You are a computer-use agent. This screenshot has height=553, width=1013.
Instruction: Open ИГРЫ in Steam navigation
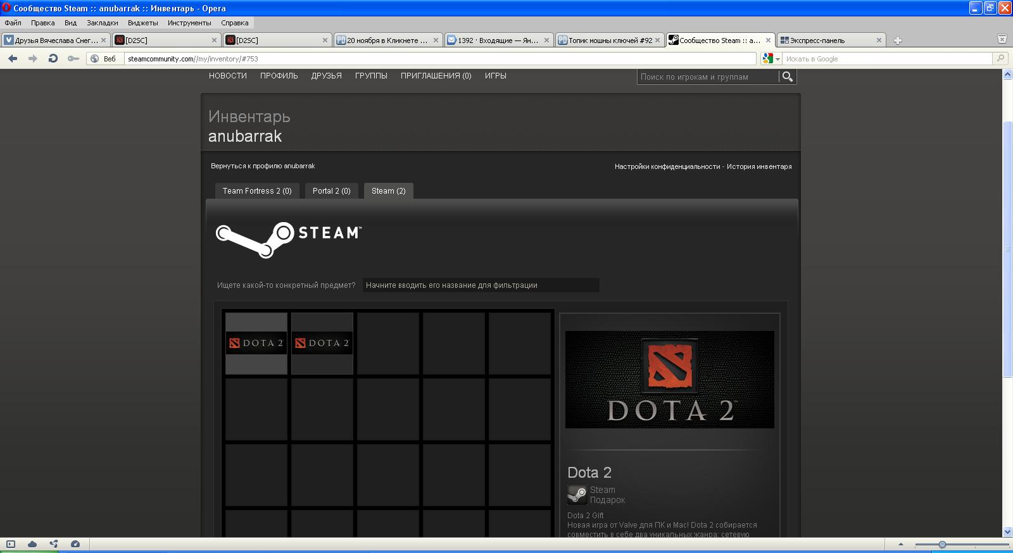(495, 75)
